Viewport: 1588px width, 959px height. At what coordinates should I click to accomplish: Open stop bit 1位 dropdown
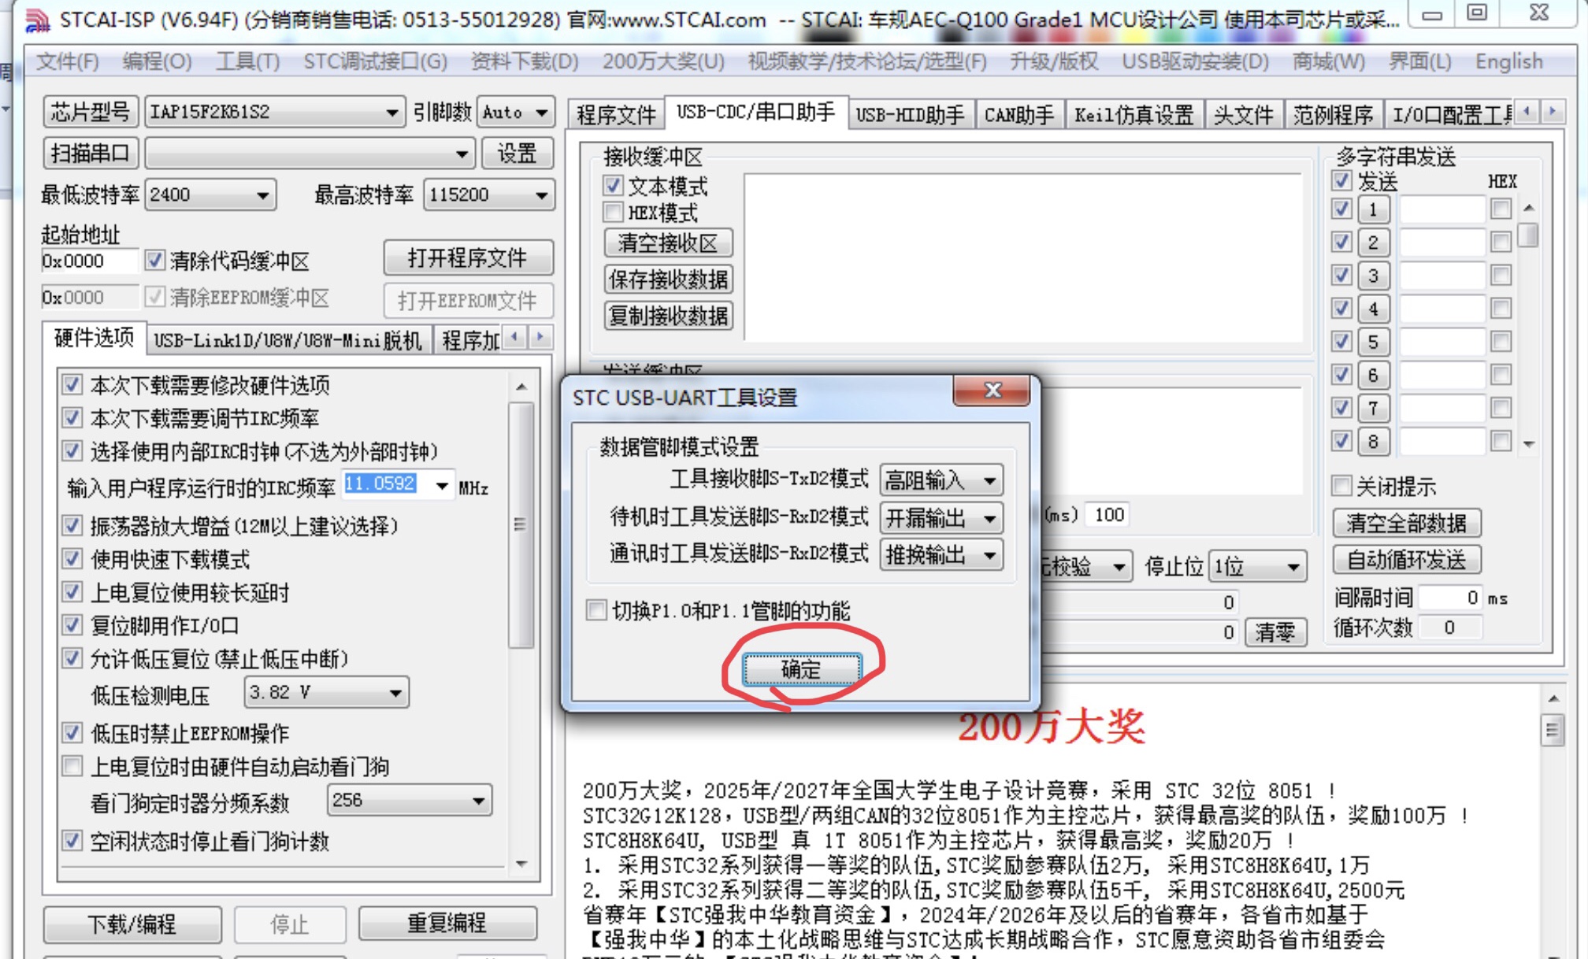pyautogui.click(x=1256, y=566)
